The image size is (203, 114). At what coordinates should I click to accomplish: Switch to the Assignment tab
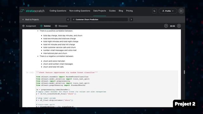click(x=29, y=26)
